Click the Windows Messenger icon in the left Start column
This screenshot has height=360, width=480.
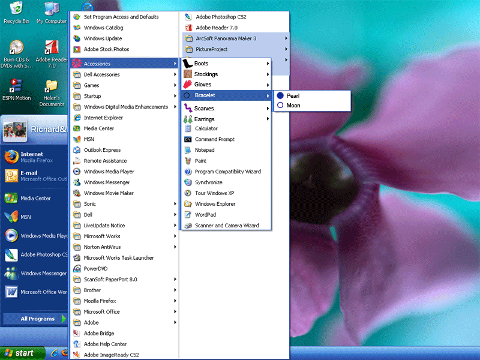[11, 274]
